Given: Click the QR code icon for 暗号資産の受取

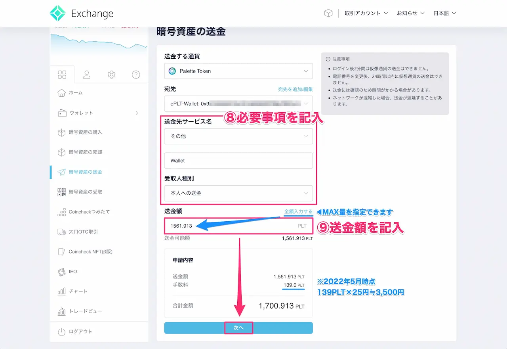Looking at the screenshot, I should 62,192.
